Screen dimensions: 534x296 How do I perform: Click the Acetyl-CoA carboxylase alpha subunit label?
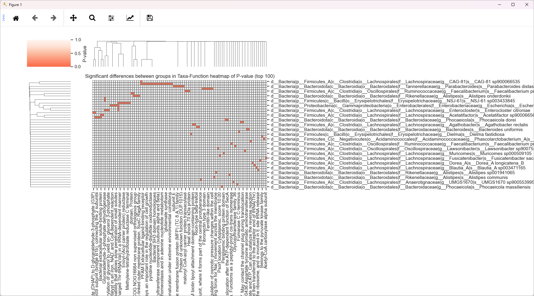tap(266, 230)
